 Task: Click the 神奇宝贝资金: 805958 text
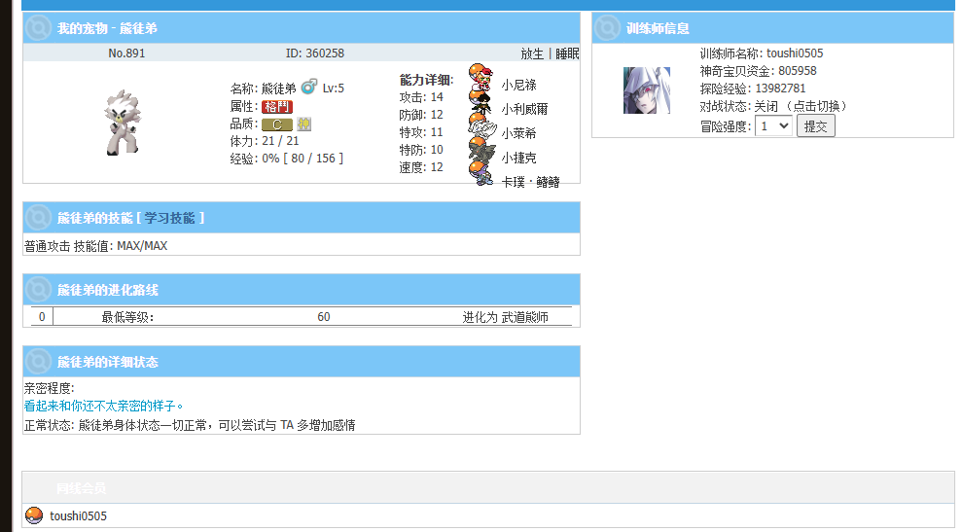[x=758, y=71]
